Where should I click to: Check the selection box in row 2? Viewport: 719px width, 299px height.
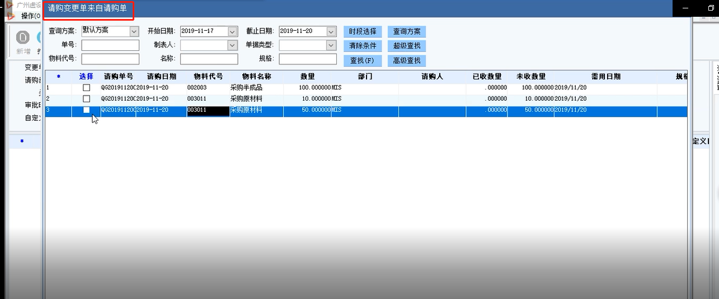coord(86,99)
